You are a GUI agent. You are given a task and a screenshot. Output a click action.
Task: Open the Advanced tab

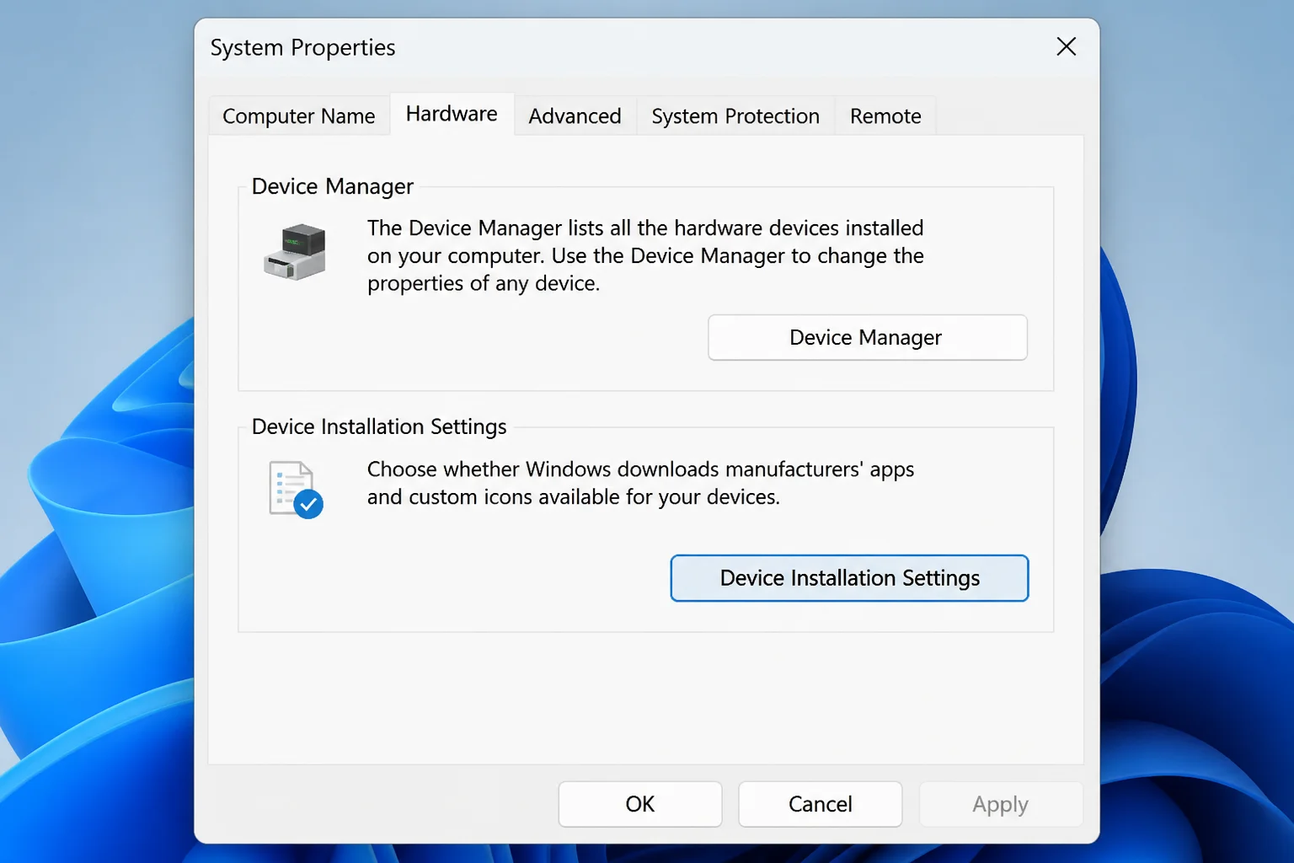coord(575,116)
